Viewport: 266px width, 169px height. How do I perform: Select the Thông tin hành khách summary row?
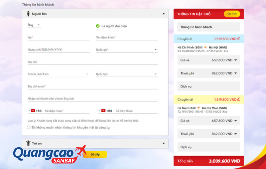209,27
